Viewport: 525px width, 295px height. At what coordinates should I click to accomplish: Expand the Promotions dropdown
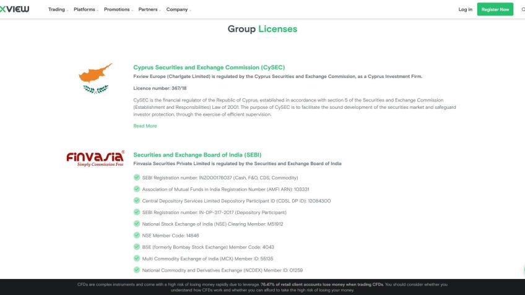[118, 9]
